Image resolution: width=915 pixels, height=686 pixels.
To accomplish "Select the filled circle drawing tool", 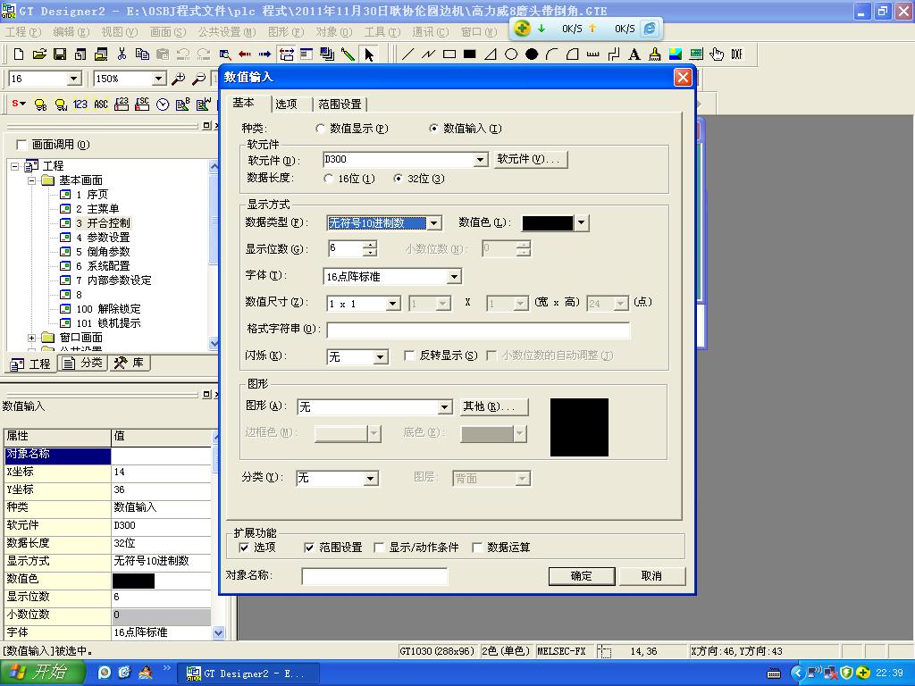I will pos(532,54).
